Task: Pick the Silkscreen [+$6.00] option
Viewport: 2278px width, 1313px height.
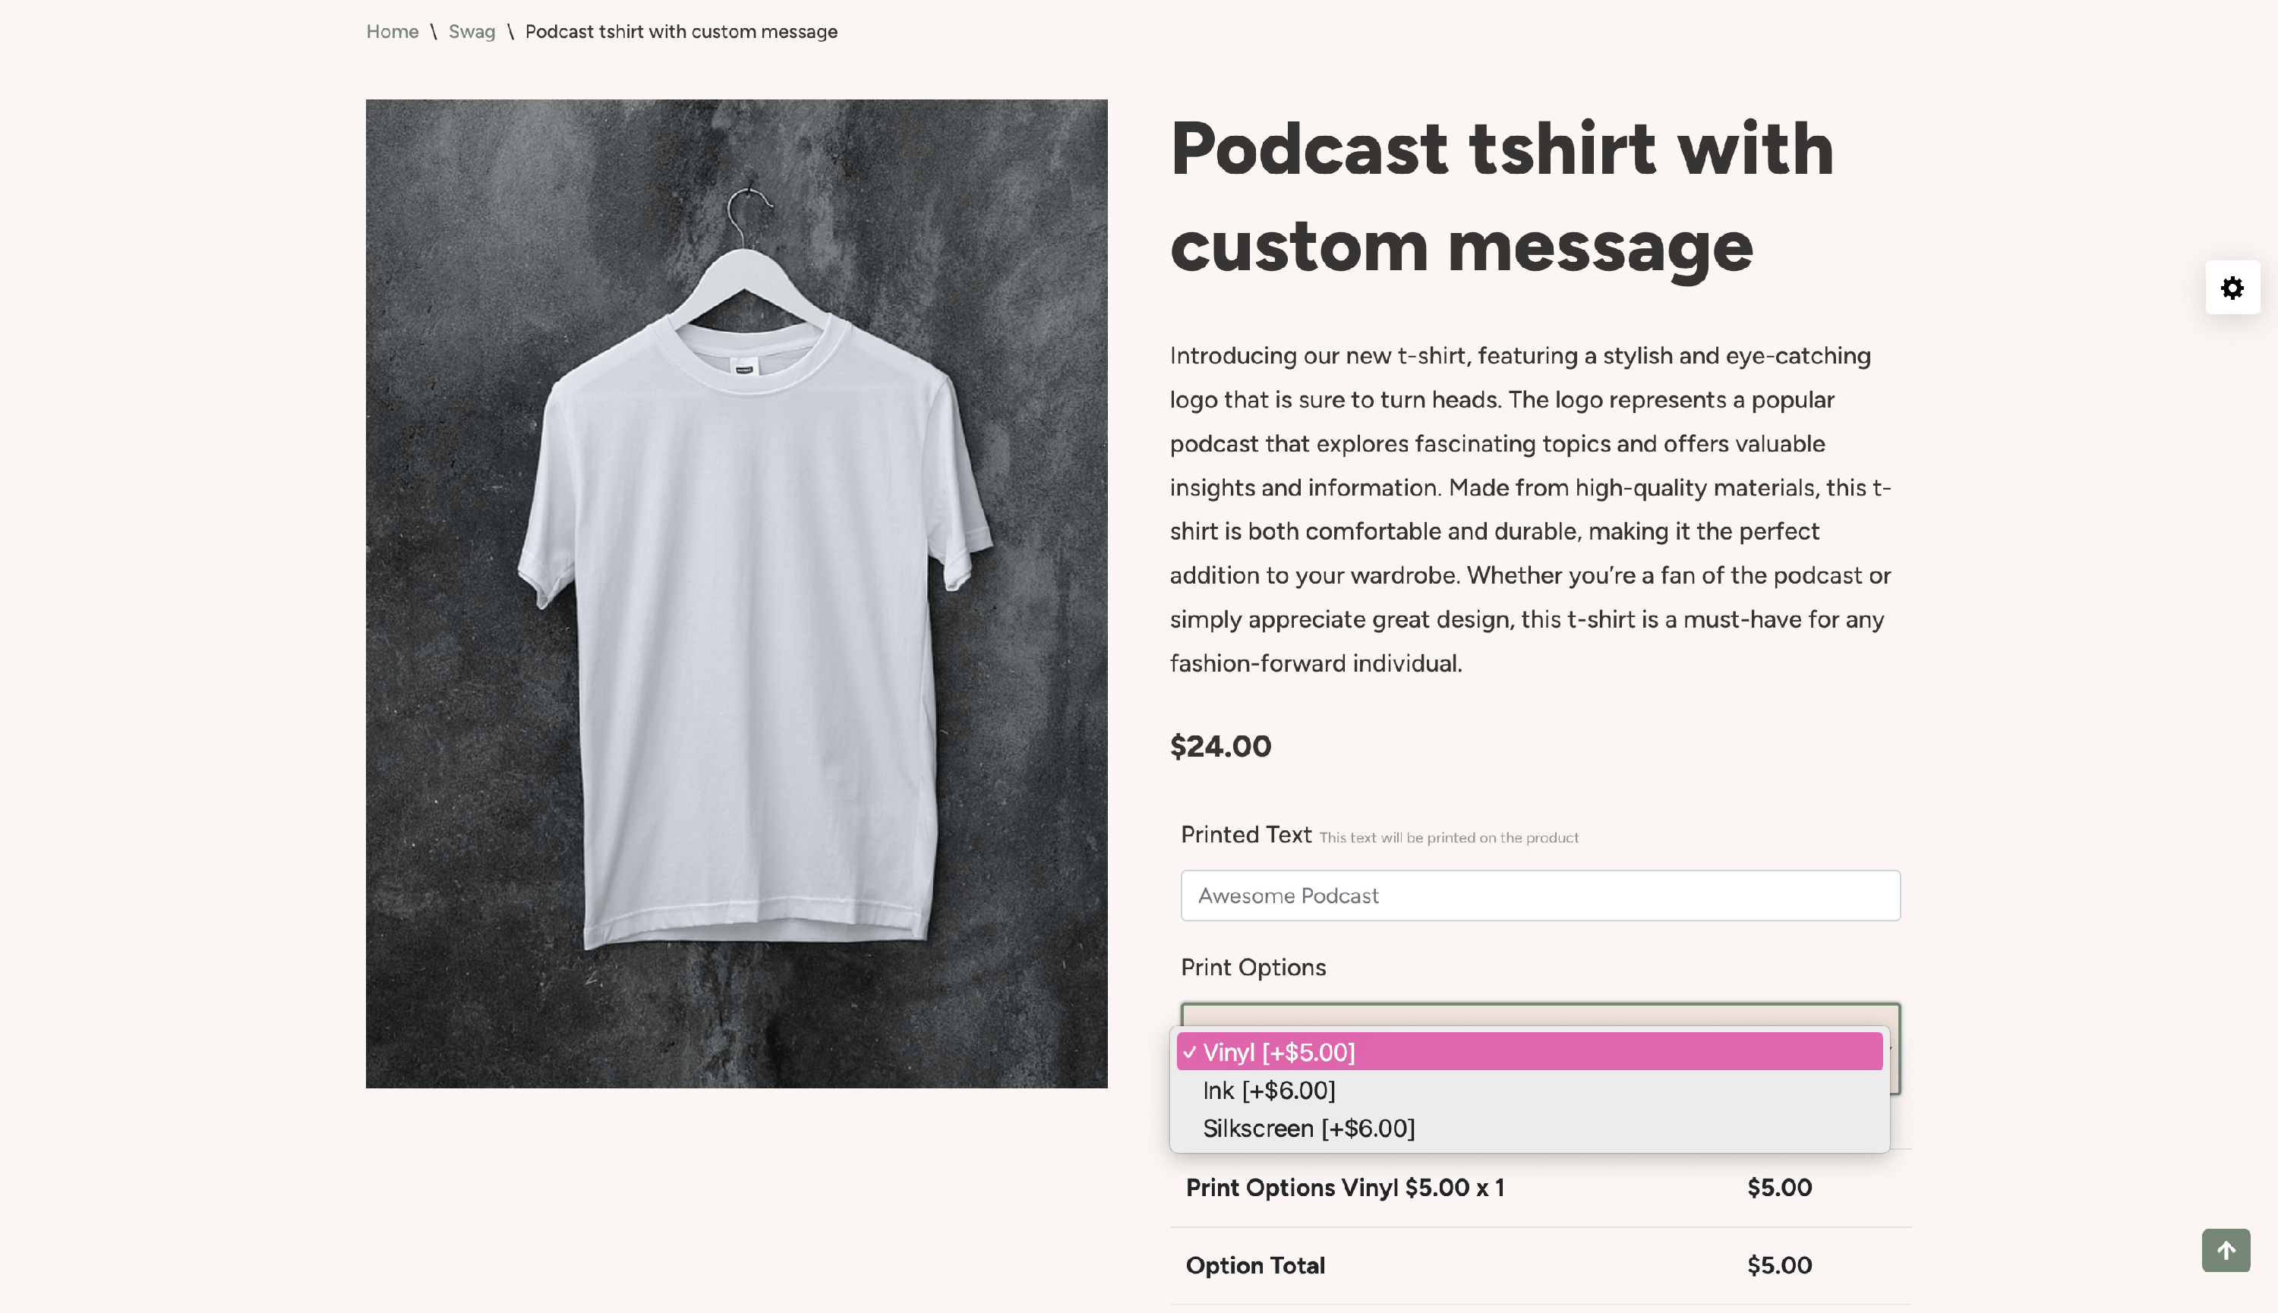Action: pos(1308,1128)
